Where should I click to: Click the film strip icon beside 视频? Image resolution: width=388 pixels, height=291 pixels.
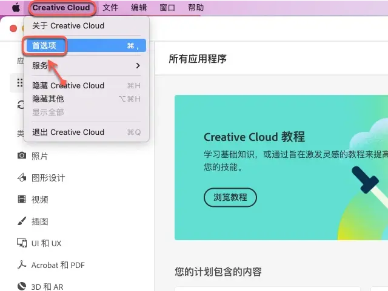click(22, 199)
